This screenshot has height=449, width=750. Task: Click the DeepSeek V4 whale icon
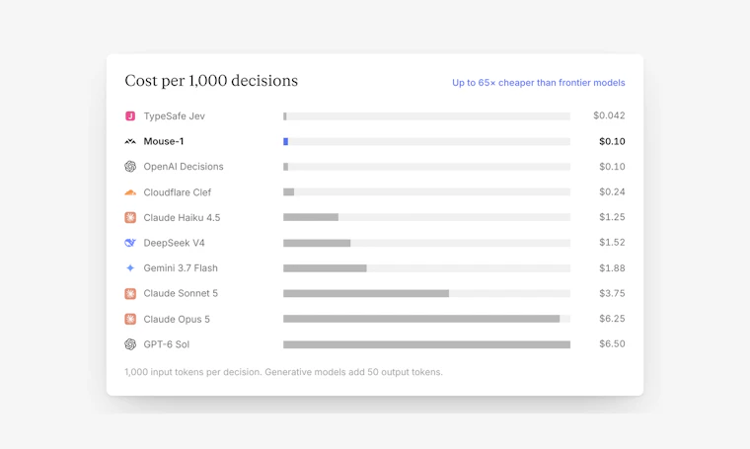tap(130, 243)
